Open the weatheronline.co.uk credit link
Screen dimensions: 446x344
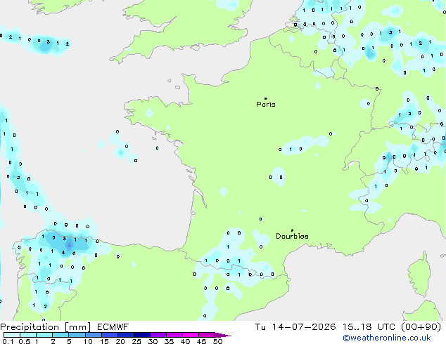coord(387,338)
